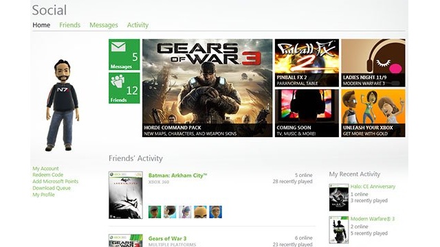
Task: Click the Halo: CE Anniversary cover thumbnail
Action: tap(339, 198)
